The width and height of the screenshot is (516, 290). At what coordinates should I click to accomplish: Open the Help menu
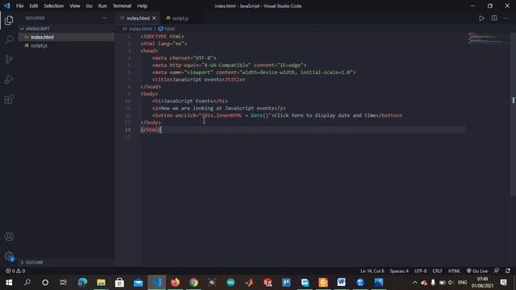[x=142, y=6]
